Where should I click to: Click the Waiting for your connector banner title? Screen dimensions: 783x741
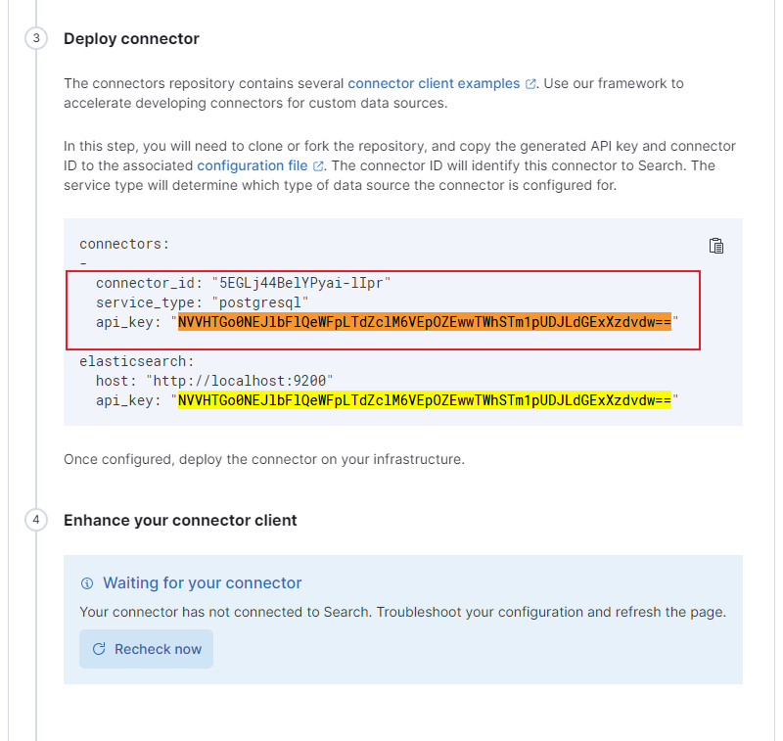(x=202, y=581)
